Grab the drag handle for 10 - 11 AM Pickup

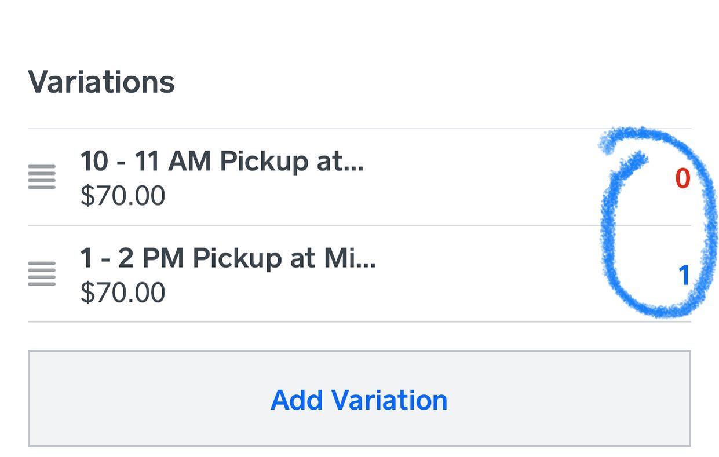42,177
